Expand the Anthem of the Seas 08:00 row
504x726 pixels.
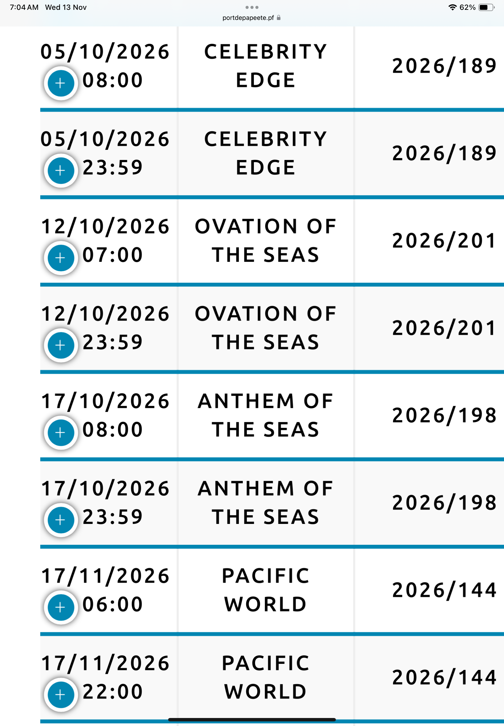(61, 433)
